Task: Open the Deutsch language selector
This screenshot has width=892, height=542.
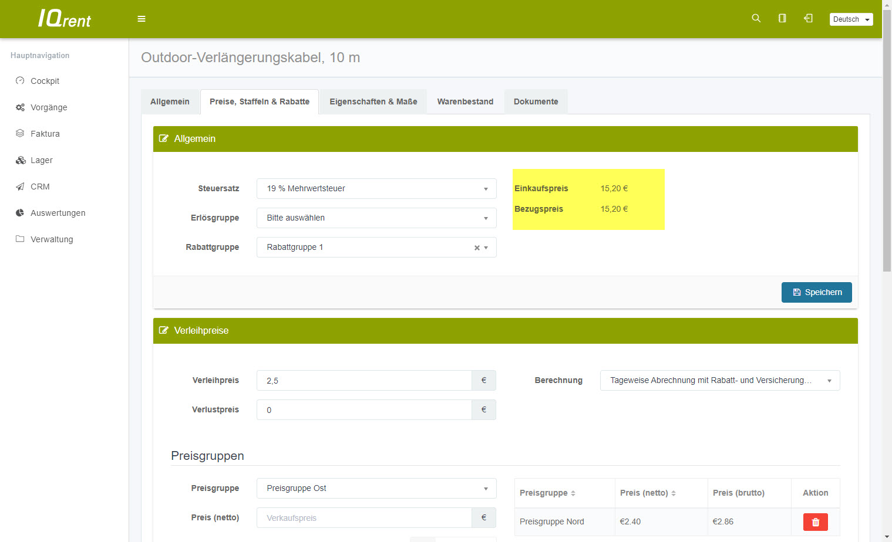Action: 851,19
